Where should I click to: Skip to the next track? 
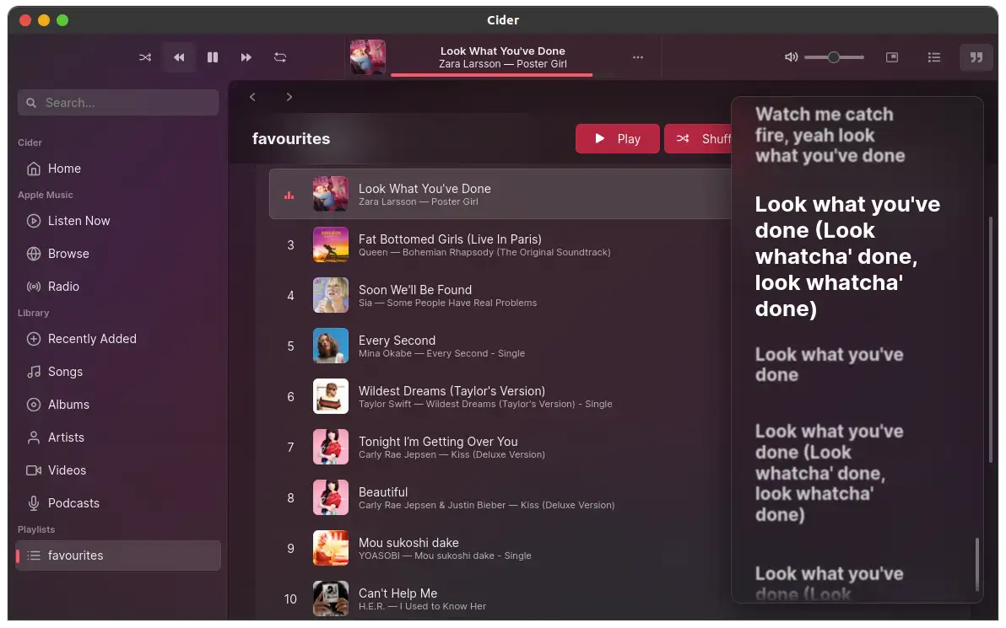[x=246, y=57]
